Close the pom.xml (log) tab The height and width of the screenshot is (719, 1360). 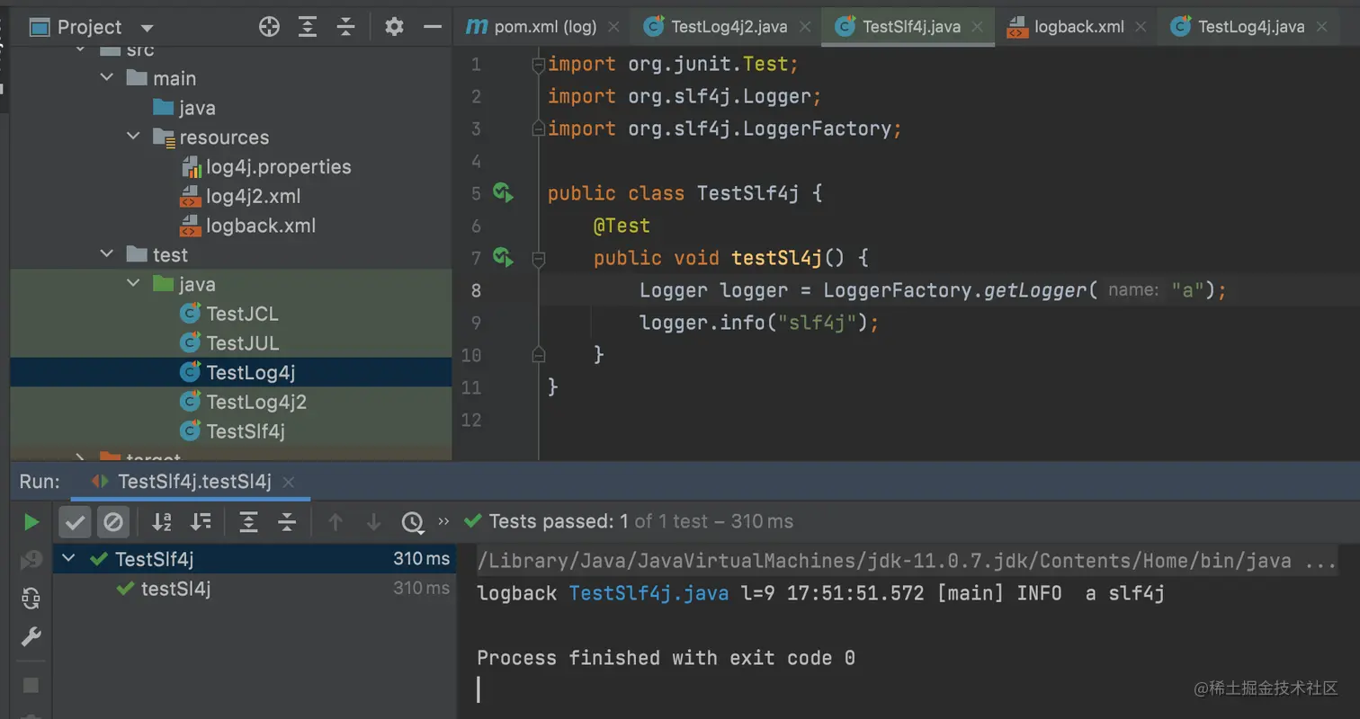pyautogui.click(x=614, y=27)
